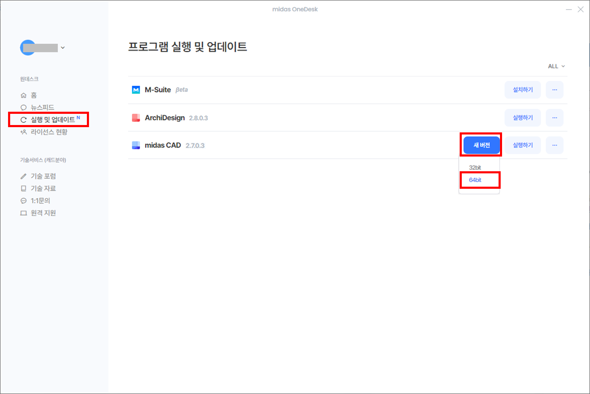Open the ALL filter dropdown
This screenshot has height=394, width=590.
pos(556,66)
